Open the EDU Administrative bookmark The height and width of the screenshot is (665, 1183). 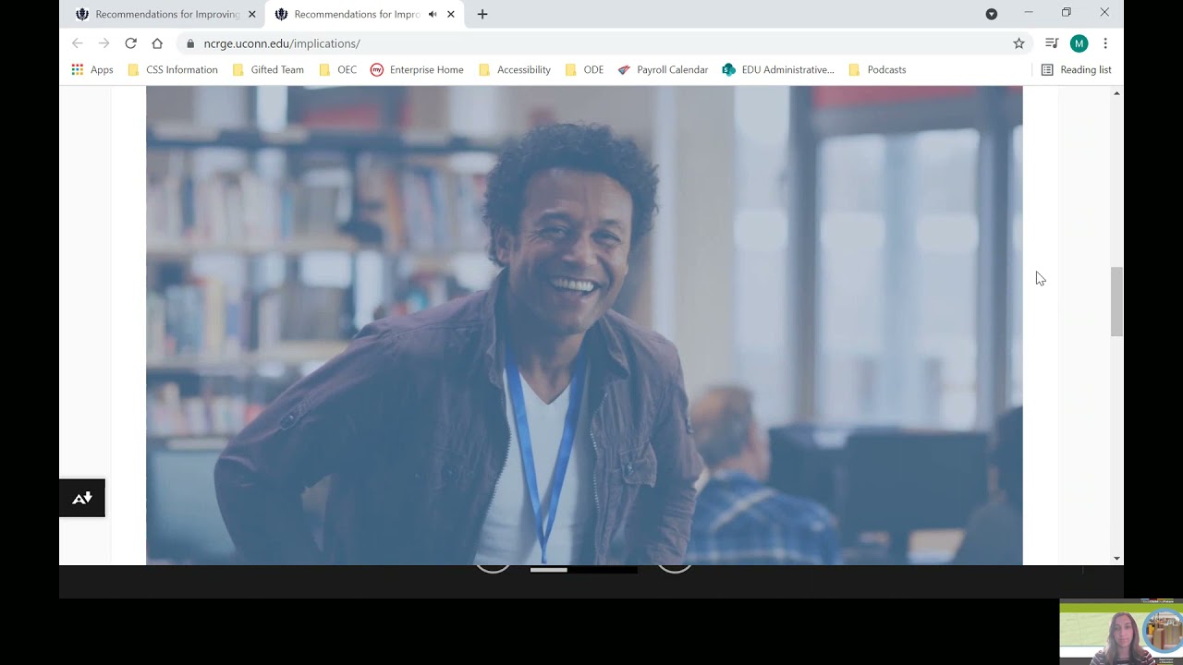point(778,69)
